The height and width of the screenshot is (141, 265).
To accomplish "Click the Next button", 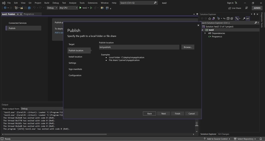I will [164, 114].
